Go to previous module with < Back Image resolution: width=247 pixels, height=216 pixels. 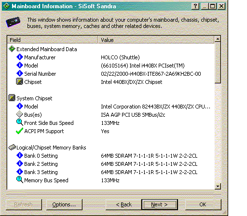click(123, 204)
